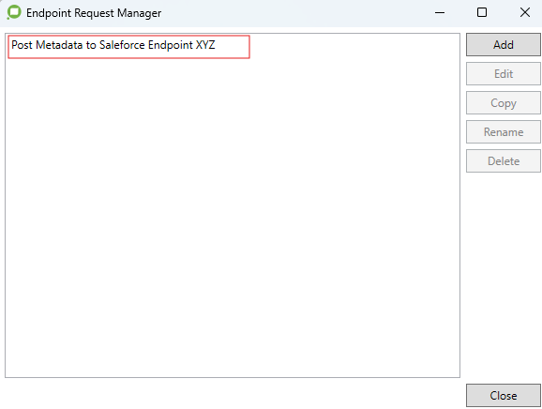The height and width of the screenshot is (409, 542).
Task: Click the Endpoint Request Manager title text
Action: [94, 13]
